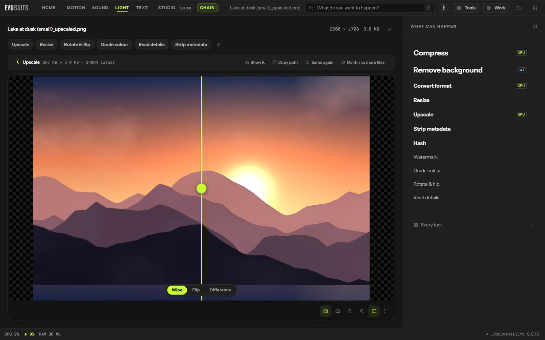This screenshot has height=340, width=545.
Task: Open the grid icon after Strip metadata
Action: pyautogui.click(x=218, y=45)
